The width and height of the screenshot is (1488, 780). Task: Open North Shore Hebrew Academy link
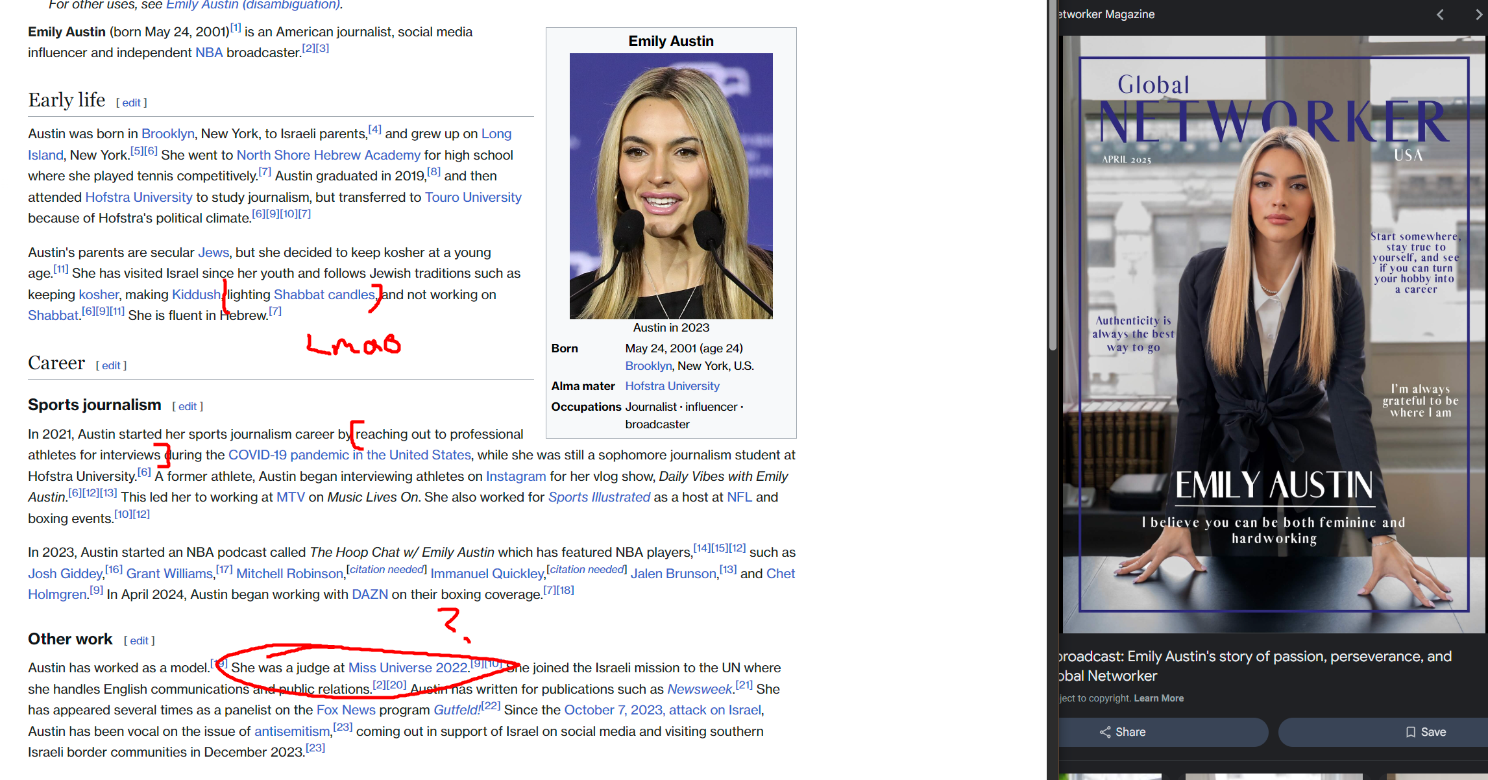coord(328,155)
